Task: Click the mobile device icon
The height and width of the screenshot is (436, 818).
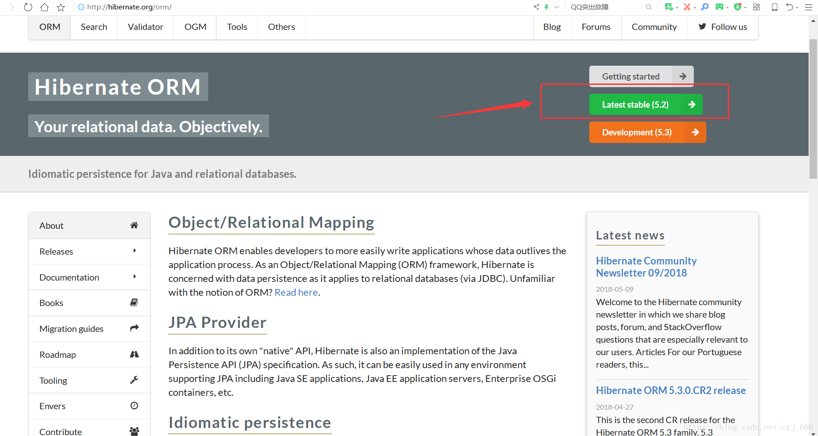Action: [x=775, y=7]
